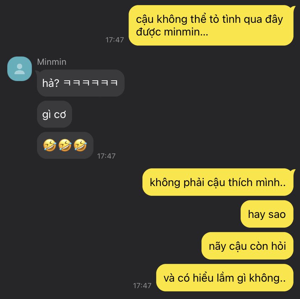
Task: Click the 17:47 timestamp beside the first yellow message
Action: pos(114,40)
